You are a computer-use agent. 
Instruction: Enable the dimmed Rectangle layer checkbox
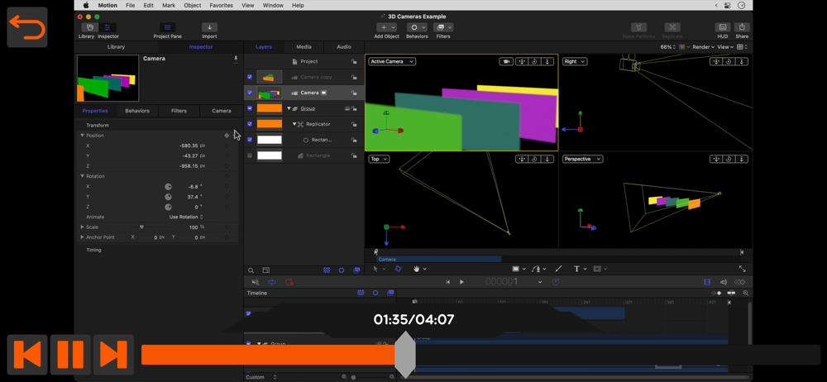(x=250, y=155)
